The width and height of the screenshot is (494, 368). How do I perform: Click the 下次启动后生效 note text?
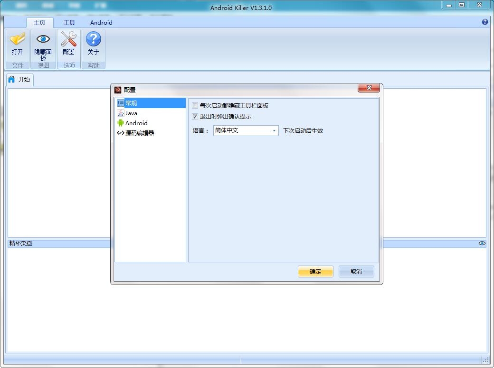point(303,130)
